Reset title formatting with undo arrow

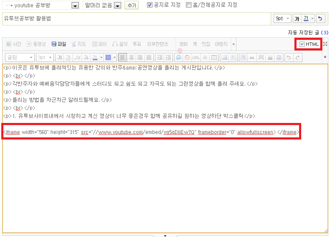pos(320,19)
